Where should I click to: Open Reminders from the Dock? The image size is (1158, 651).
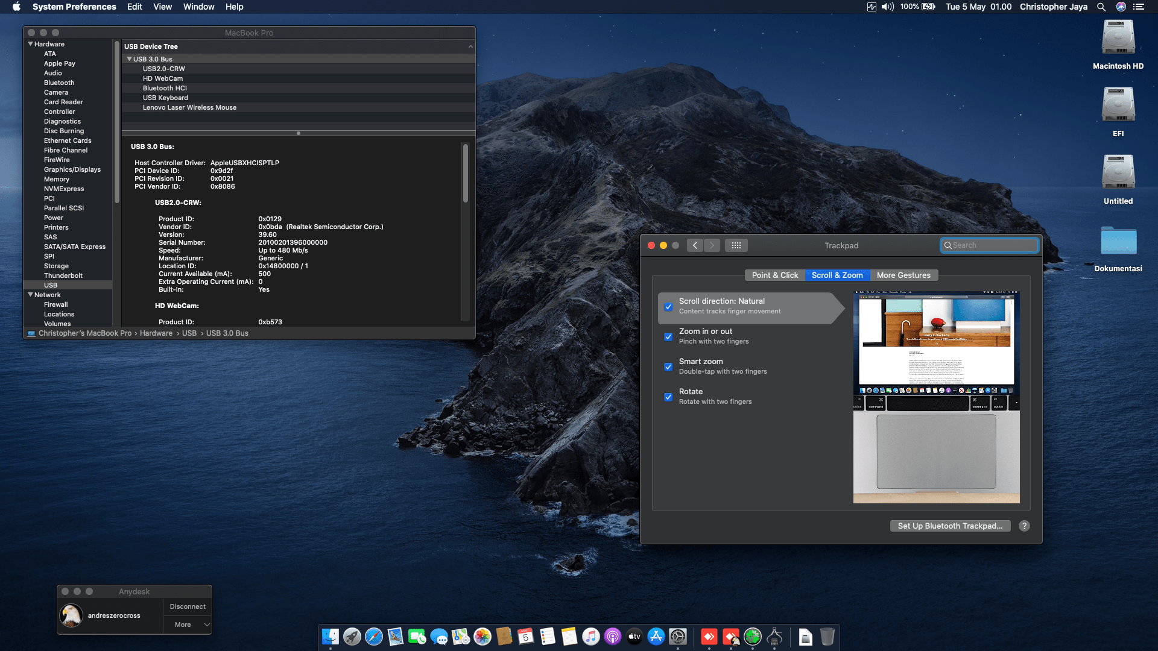pos(548,637)
